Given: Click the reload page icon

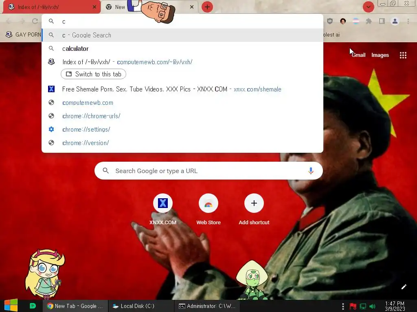Looking at the screenshot, I should coord(35,21).
